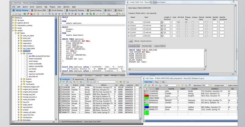The image size is (245, 127).
Task: Select the dept_locations table in tree
Action: coord(28,46)
